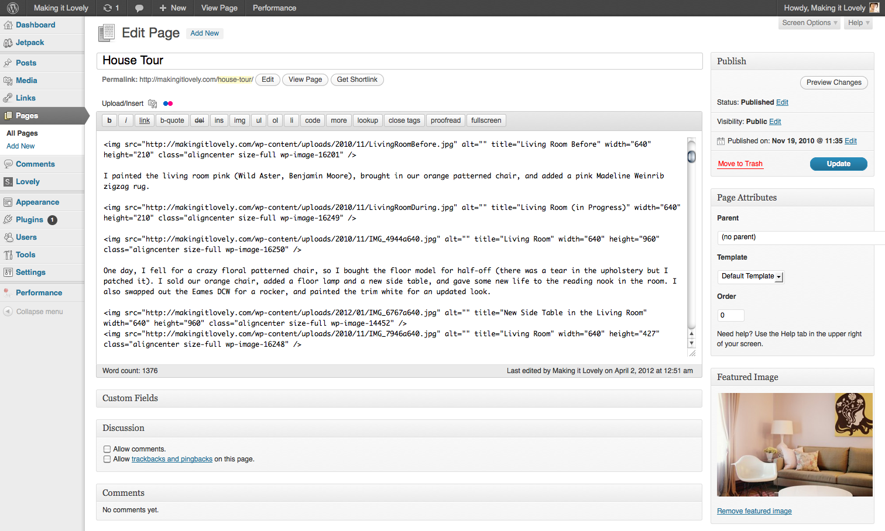Open the Help dropdown tab
The width and height of the screenshot is (885, 531).
point(859,23)
